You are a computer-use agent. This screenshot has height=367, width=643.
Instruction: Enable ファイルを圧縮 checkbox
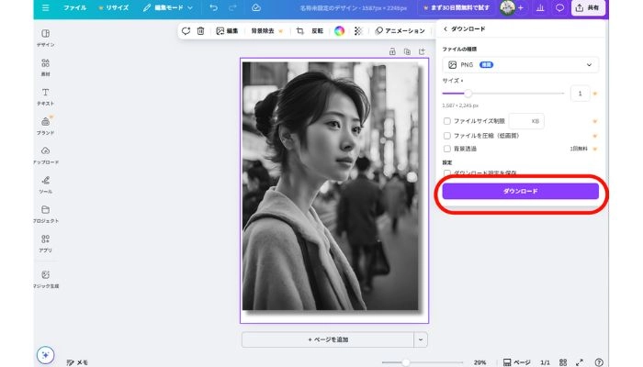click(x=447, y=136)
